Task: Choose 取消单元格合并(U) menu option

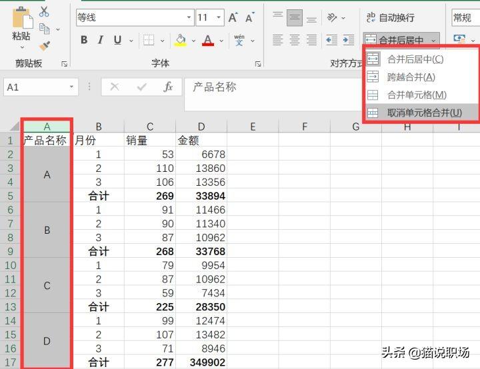Action: (x=422, y=113)
